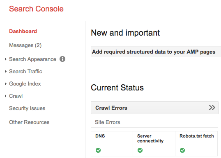Select Crawl menu item
This screenshot has height=158, width=221.
pyautogui.click(x=16, y=96)
